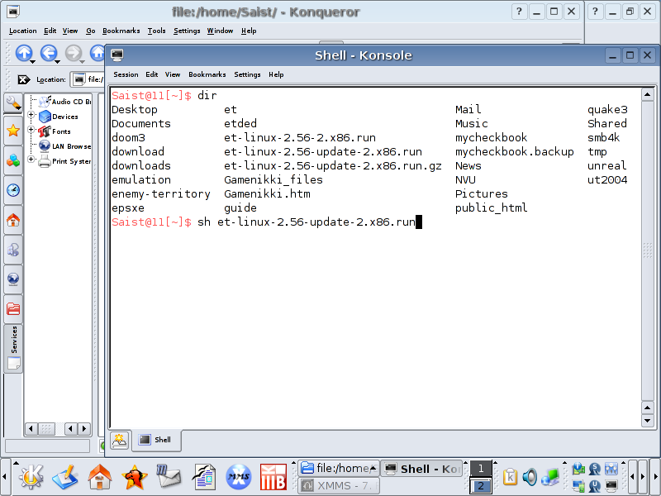Expand the Devices tree node
661x496 pixels.
32,117
